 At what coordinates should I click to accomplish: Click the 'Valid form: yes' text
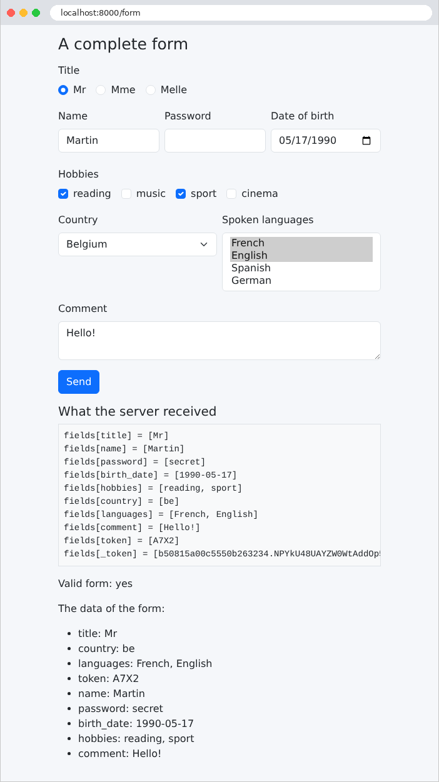[x=95, y=584]
